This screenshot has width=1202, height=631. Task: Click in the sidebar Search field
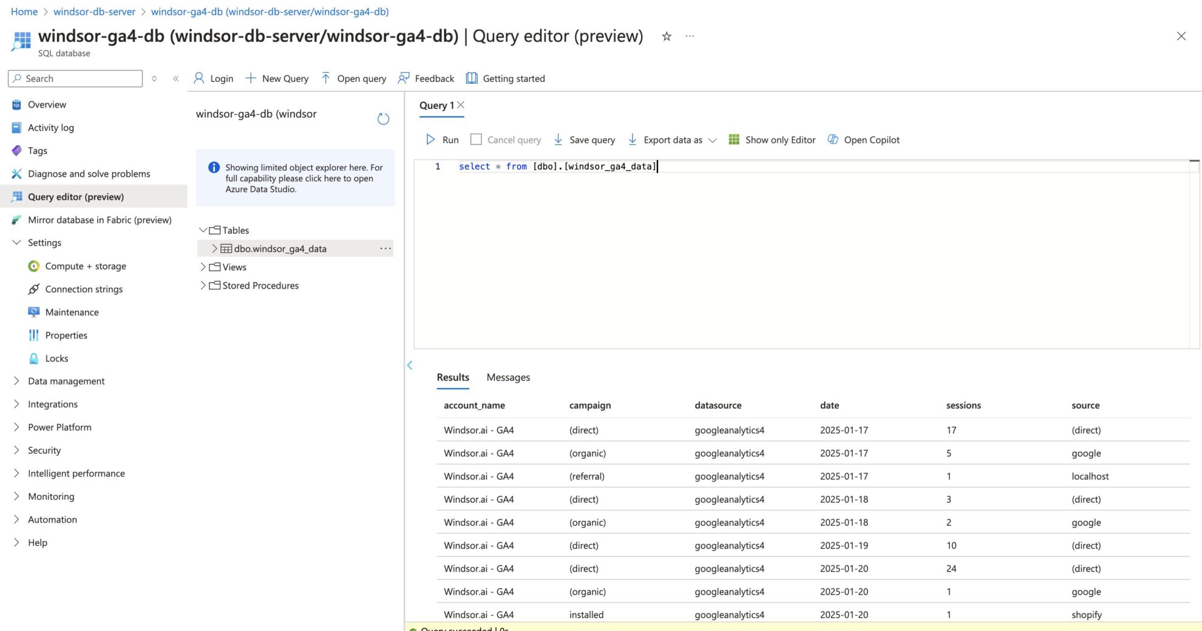coord(75,78)
